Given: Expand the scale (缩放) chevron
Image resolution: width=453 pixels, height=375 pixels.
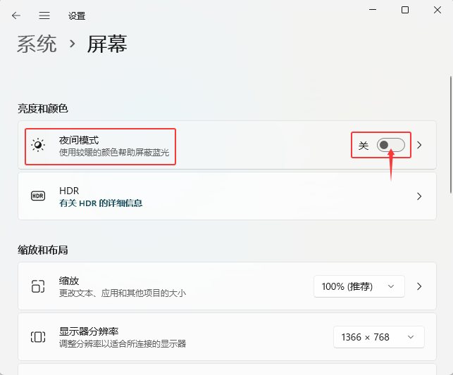Looking at the screenshot, I should click(x=419, y=286).
